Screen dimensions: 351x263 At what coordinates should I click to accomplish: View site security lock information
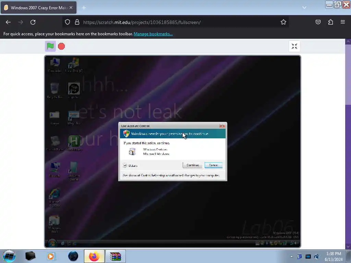tap(77, 22)
